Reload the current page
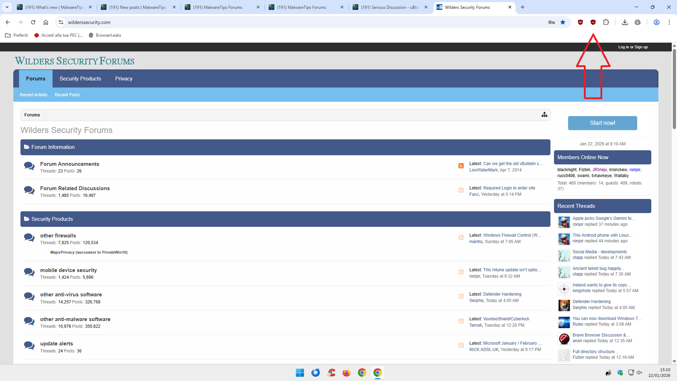This screenshot has width=677, height=381. [33, 22]
